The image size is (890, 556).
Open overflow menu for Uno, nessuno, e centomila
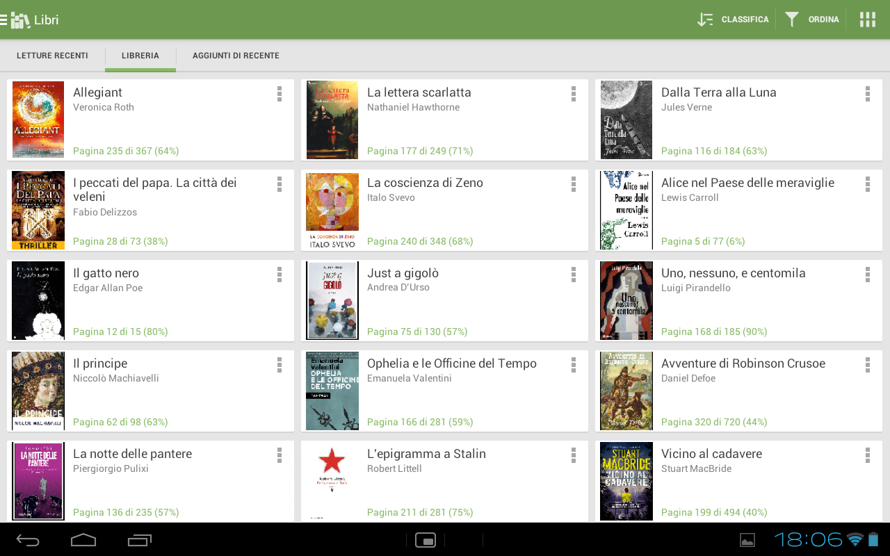pos(868,275)
